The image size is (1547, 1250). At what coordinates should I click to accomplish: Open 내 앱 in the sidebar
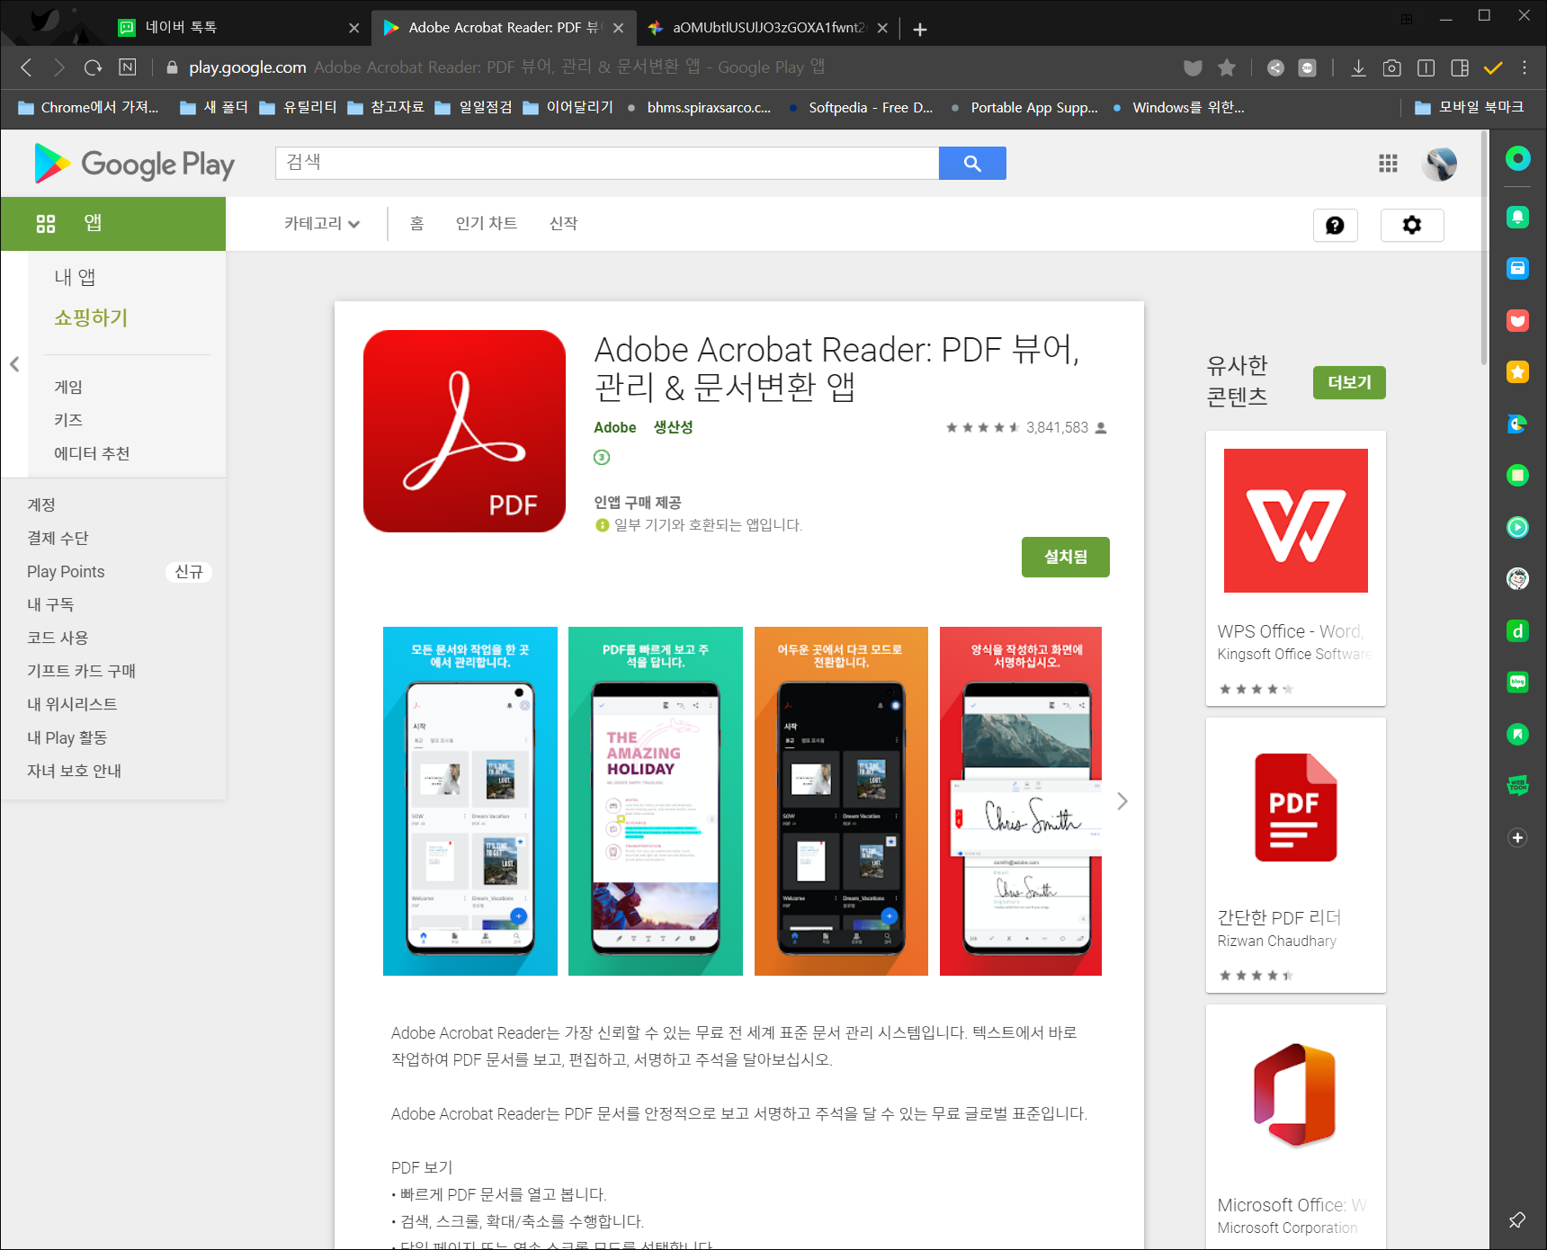[x=75, y=277]
